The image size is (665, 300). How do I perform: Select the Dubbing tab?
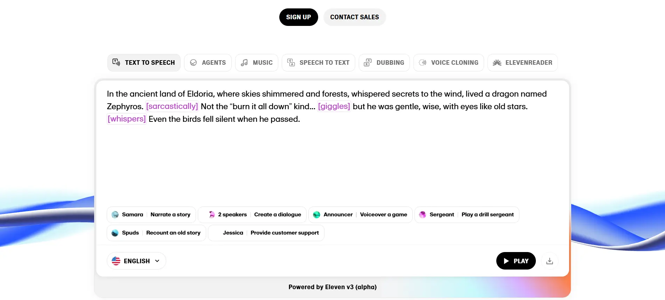pos(384,63)
